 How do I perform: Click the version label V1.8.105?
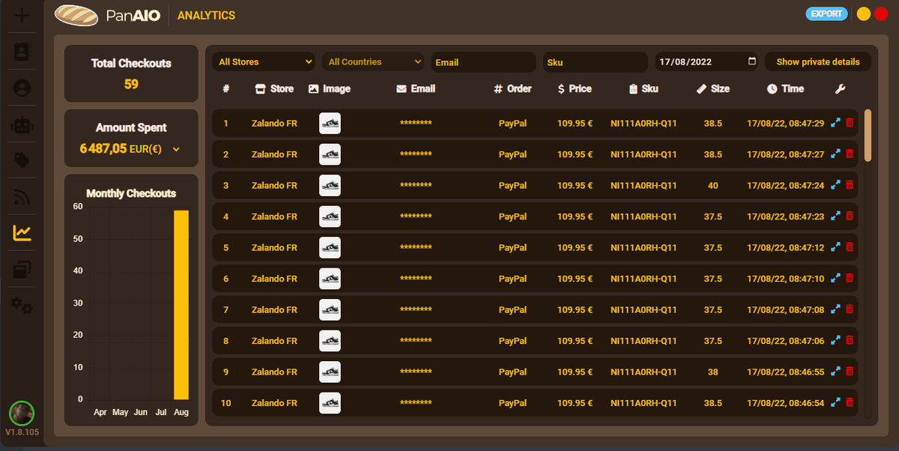tap(22, 433)
